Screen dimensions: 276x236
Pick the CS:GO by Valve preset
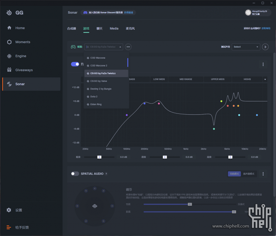pos(106,81)
